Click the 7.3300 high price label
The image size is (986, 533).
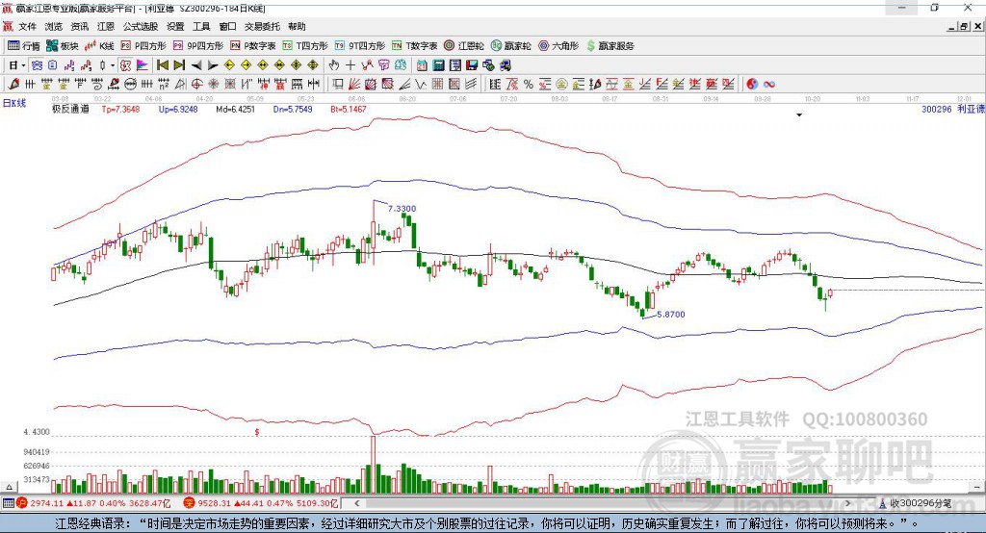coord(402,209)
